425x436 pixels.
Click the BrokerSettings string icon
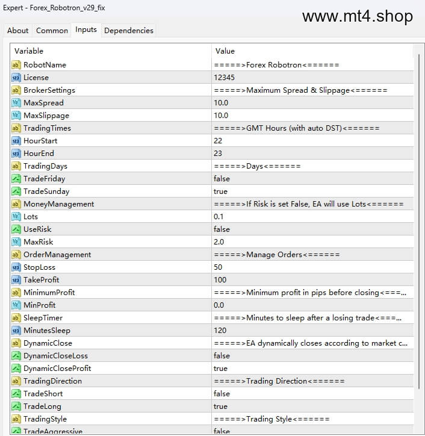coord(16,90)
